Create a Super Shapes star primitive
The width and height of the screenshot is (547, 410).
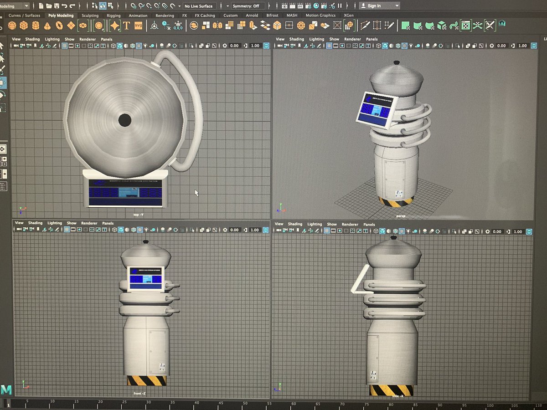pos(115,26)
